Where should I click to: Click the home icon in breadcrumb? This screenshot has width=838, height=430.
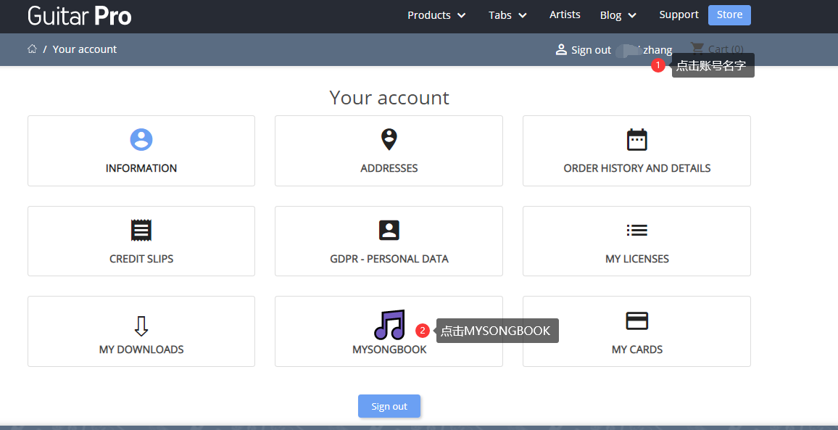[x=32, y=49]
